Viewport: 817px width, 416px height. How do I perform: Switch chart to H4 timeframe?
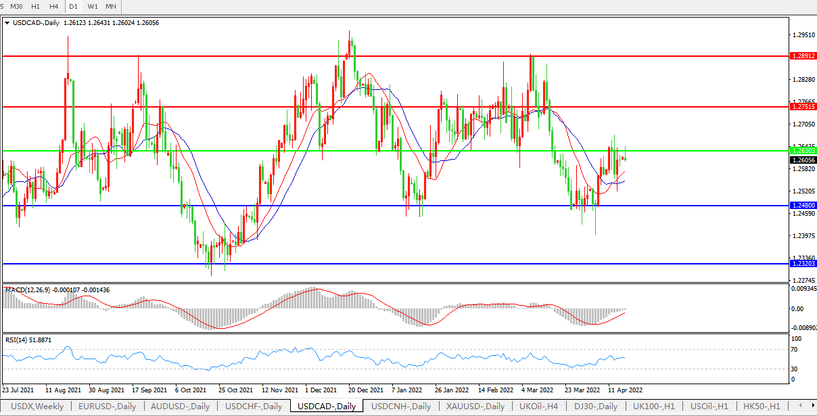point(54,6)
